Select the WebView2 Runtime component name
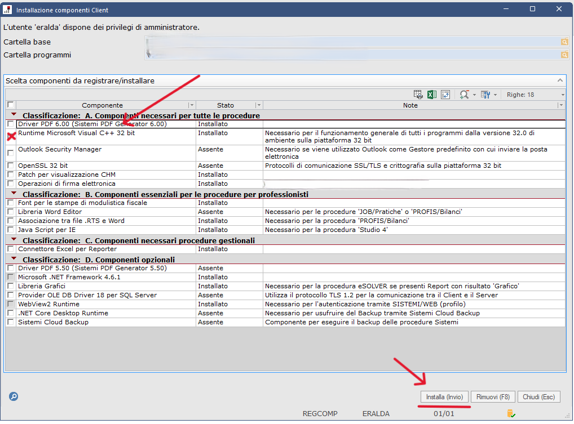574x424 pixels. pyautogui.click(x=48, y=304)
